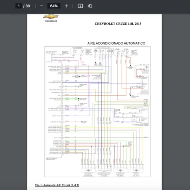Rotate the document with the rotate icon
The height and width of the screenshot is (190, 190).
tap(90, 6)
